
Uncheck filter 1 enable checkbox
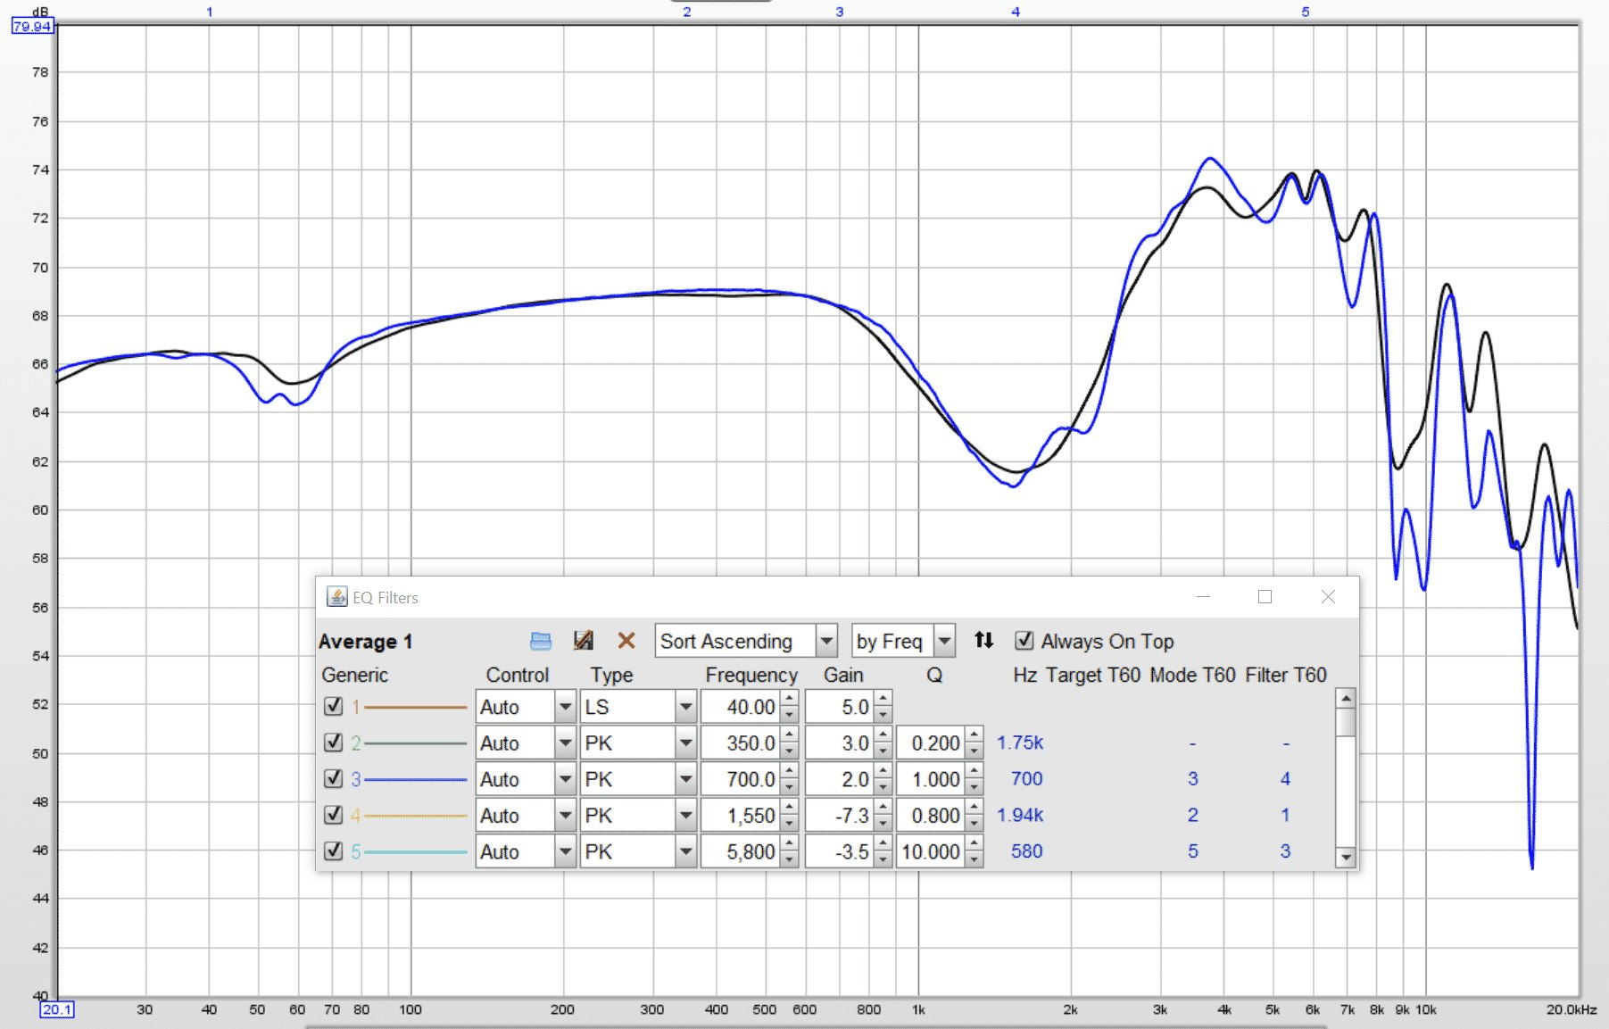[334, 707]
